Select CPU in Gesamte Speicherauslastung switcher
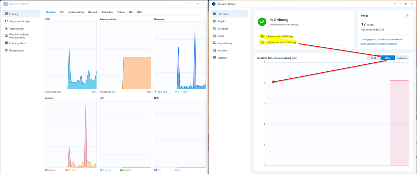This screenshot has width=417, height=174. coord(373,58)
